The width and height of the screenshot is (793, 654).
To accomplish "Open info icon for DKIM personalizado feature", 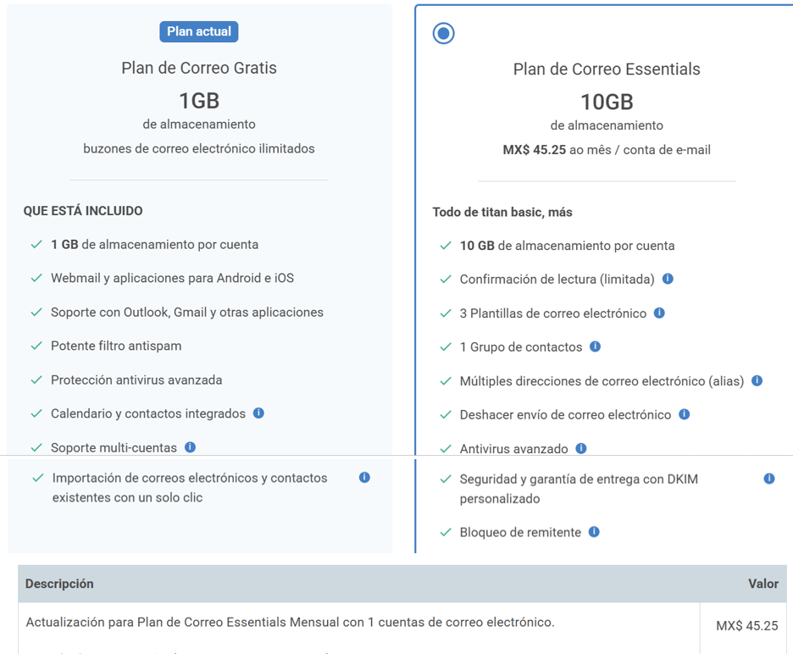I will click(769, 479).
